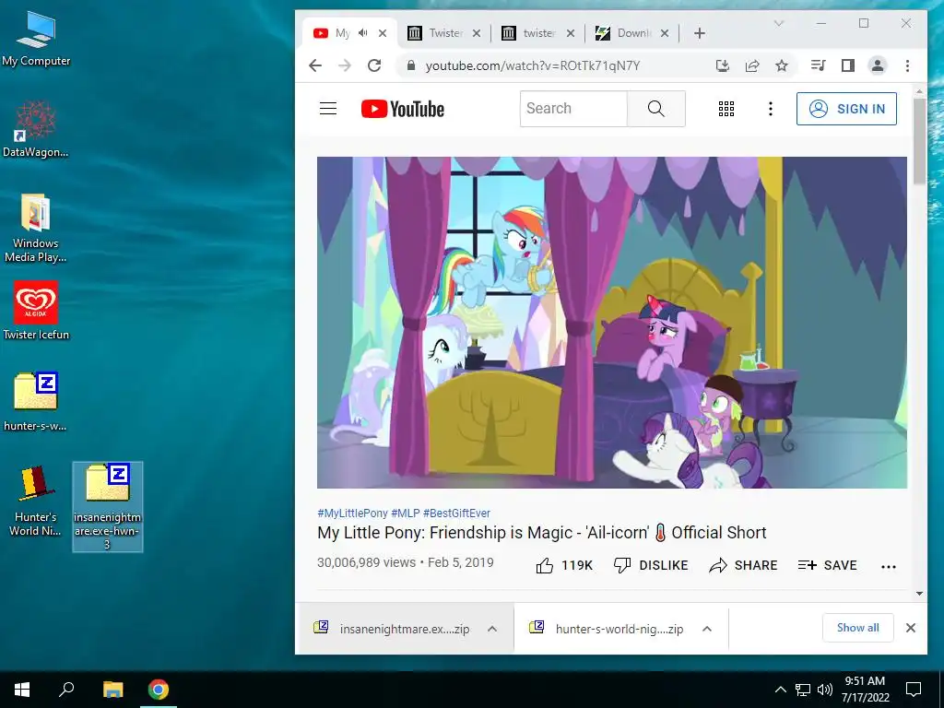Click the DISLIKE thumbs down button
This screenshot has width=944, height=708.
(650, 565)
